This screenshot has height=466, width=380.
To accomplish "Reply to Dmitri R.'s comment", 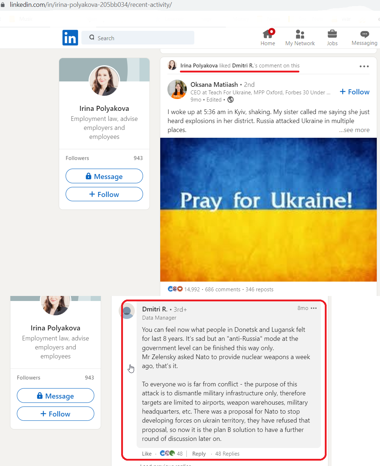I will [x=199, y=454].
